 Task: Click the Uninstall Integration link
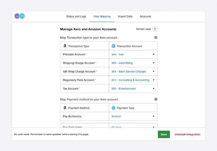(x=187, y=134)
